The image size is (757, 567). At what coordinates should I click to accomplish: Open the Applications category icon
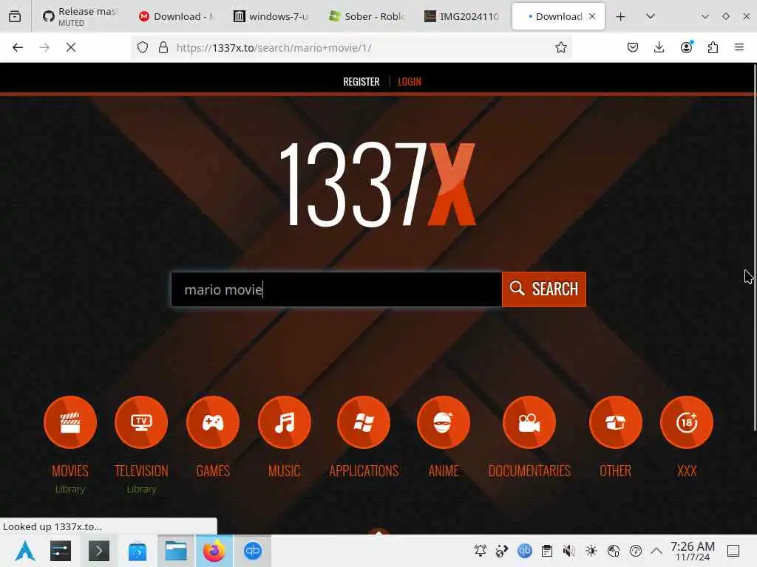click(364, 422)
